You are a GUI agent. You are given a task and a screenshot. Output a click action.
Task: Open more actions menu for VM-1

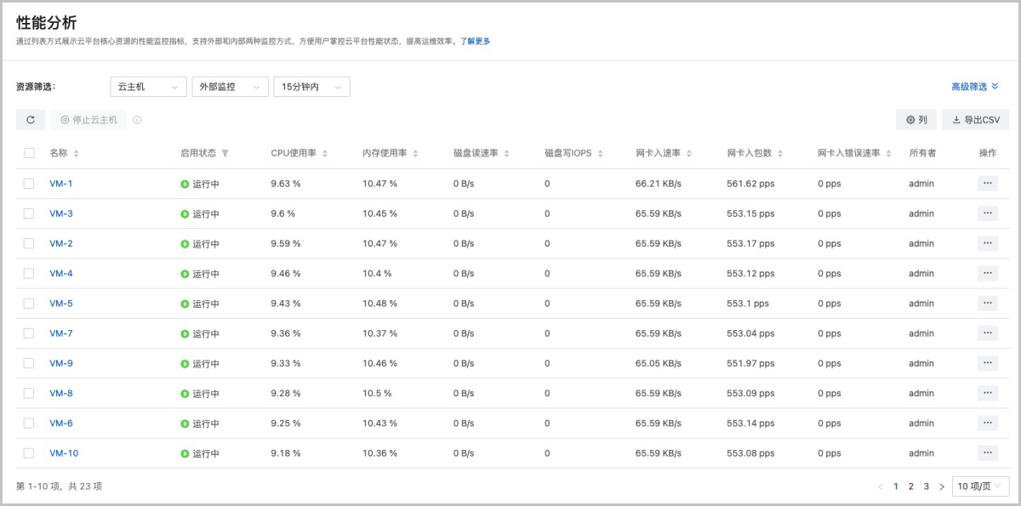coord(987,184)
